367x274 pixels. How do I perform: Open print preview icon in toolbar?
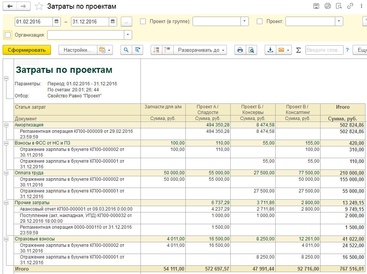(x=251, y=50)
